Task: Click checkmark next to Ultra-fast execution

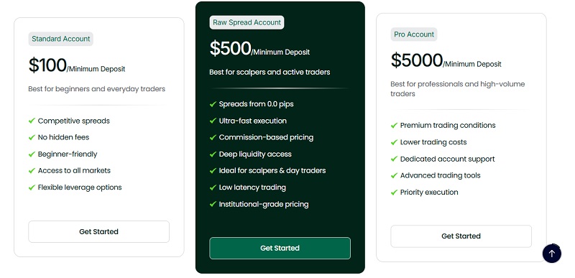Action: click(213, 121)
